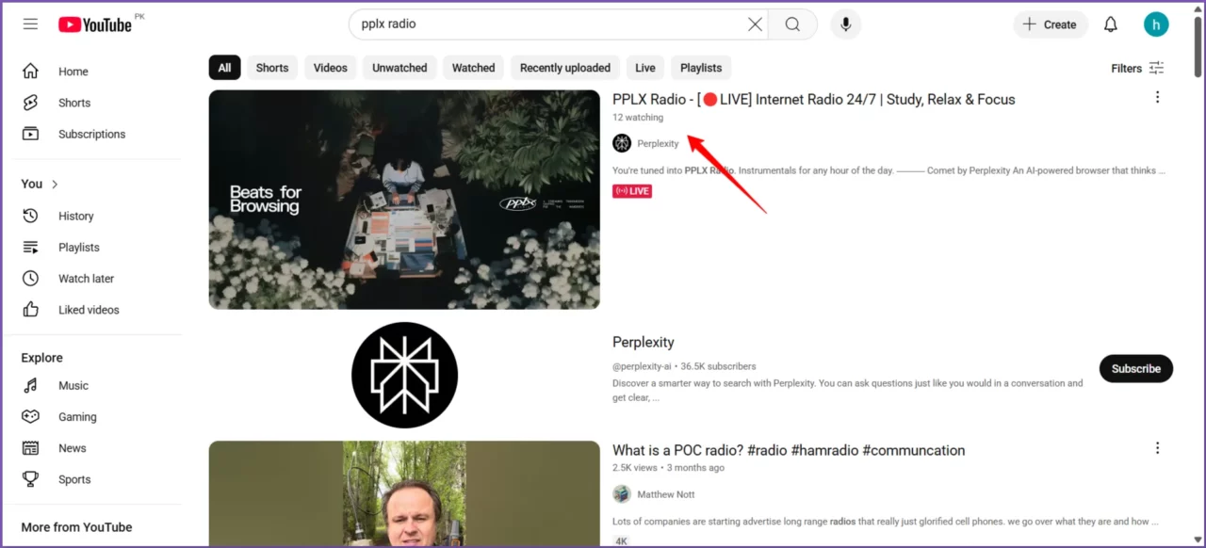This screenshot has height=548, width=1206.
Task: Open three-dot menu on POC radio video
Action: coord(1157,447)
